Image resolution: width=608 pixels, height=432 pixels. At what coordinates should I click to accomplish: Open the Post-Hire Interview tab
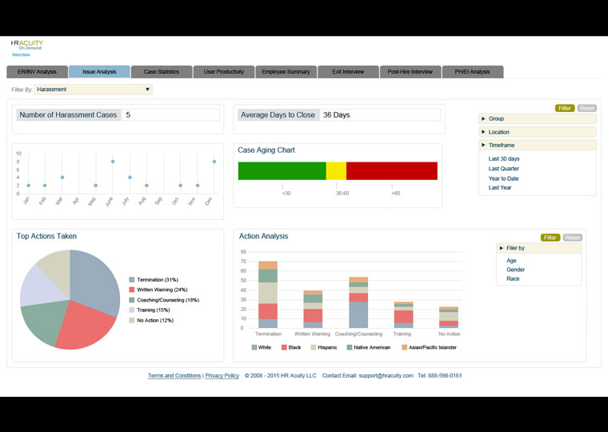click(410, 72)
